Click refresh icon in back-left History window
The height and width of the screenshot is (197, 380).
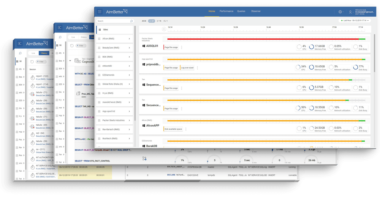[32, 62]
